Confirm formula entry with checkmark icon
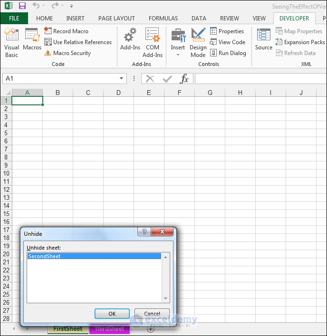 [167, 79]
